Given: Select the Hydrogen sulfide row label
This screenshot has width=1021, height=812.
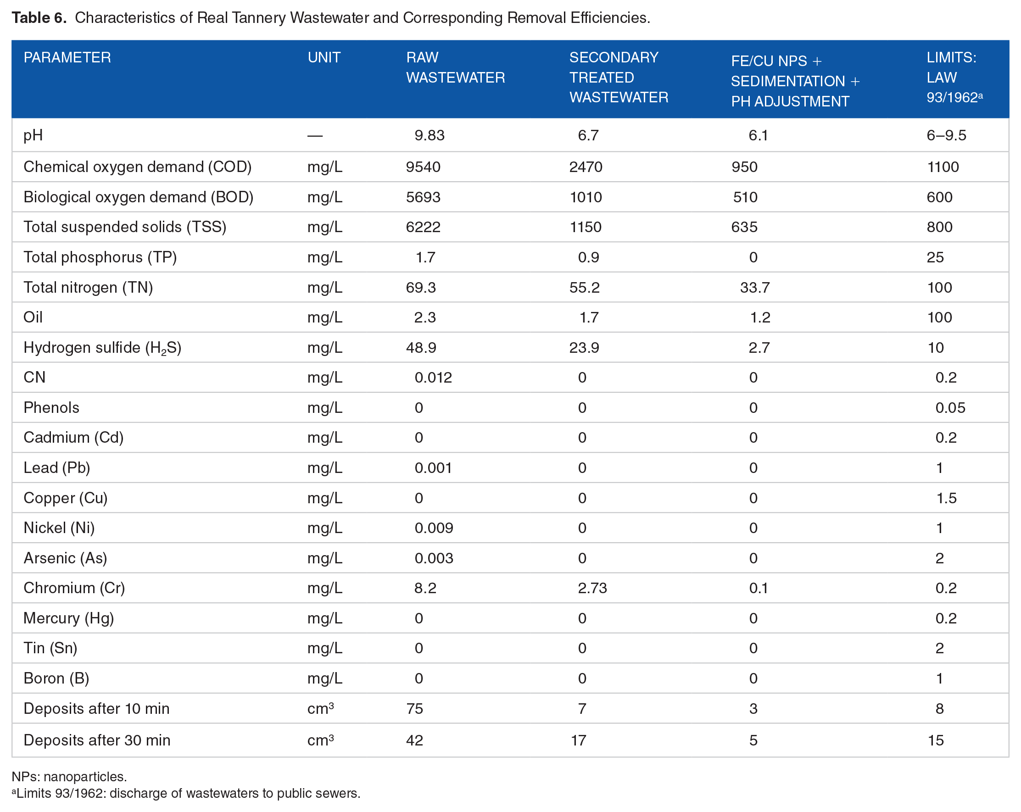Looking at the screenshot, I should pos(102,348).
